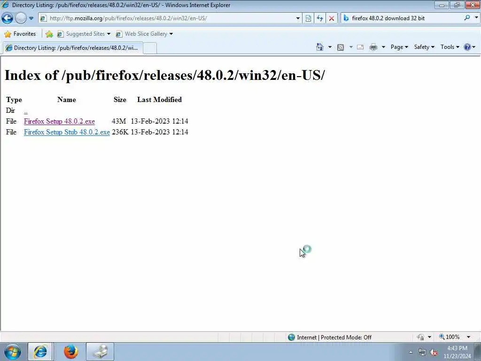Click Internet Protected Mode status zone
Viewport: 481px width, 361px height.
coord(330,337)
